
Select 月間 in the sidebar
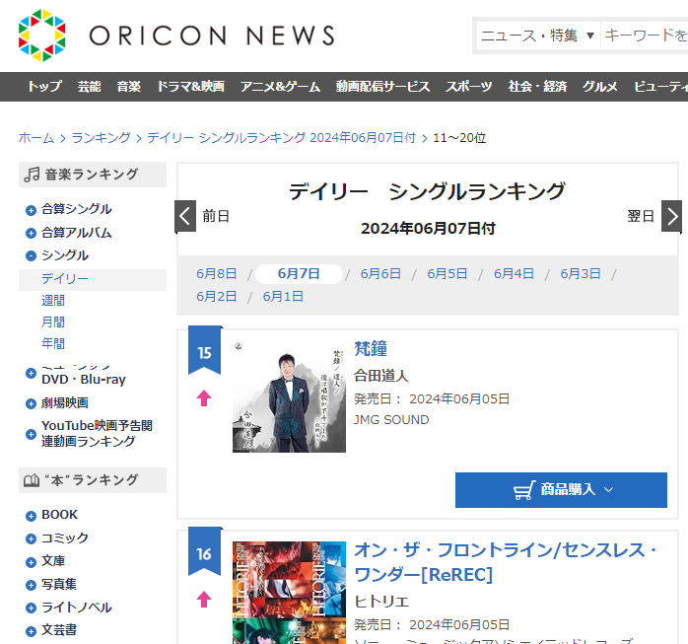point(53,322)
